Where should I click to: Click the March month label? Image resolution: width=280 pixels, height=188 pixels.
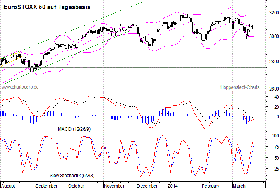(239, 186)
